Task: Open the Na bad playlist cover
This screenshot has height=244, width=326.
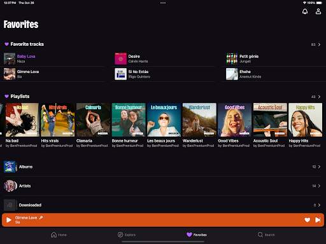Action: click(x=22, y=119)
